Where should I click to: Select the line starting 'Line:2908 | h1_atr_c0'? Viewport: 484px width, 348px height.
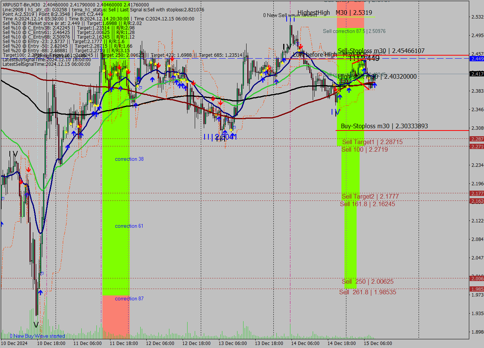(x=103, y=9)
